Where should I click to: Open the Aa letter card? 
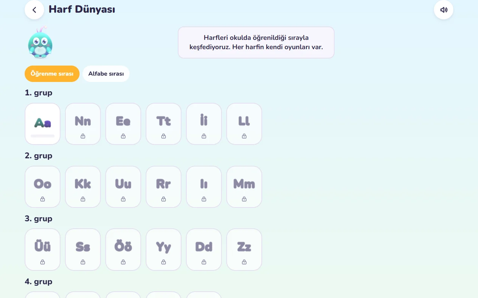click(x=43, y=124)
